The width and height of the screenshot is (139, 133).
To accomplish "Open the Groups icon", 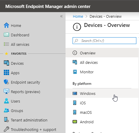I will click(6, 110).
